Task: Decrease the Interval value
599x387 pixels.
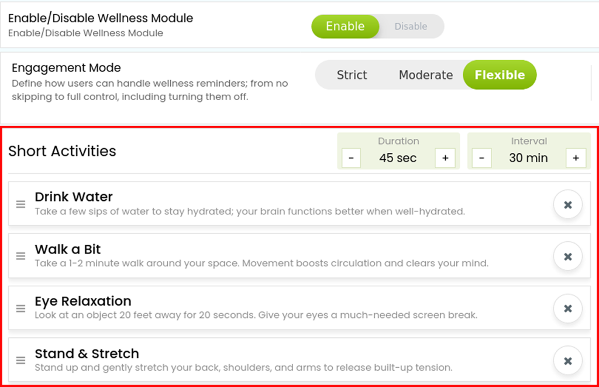Action: (482, 158)
